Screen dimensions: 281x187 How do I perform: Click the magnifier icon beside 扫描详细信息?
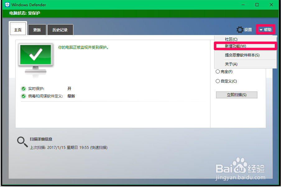[22, 142]
